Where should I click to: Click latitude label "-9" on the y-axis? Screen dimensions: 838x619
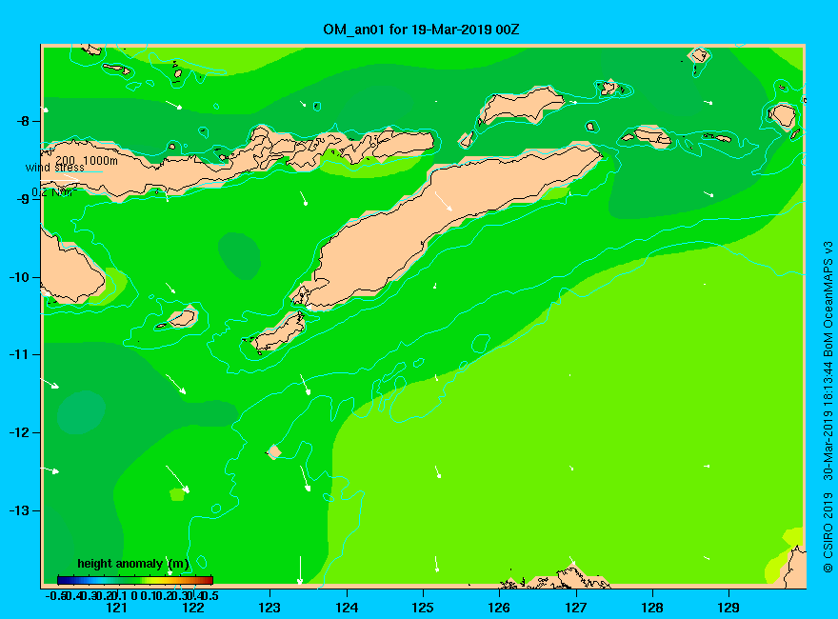23,199
